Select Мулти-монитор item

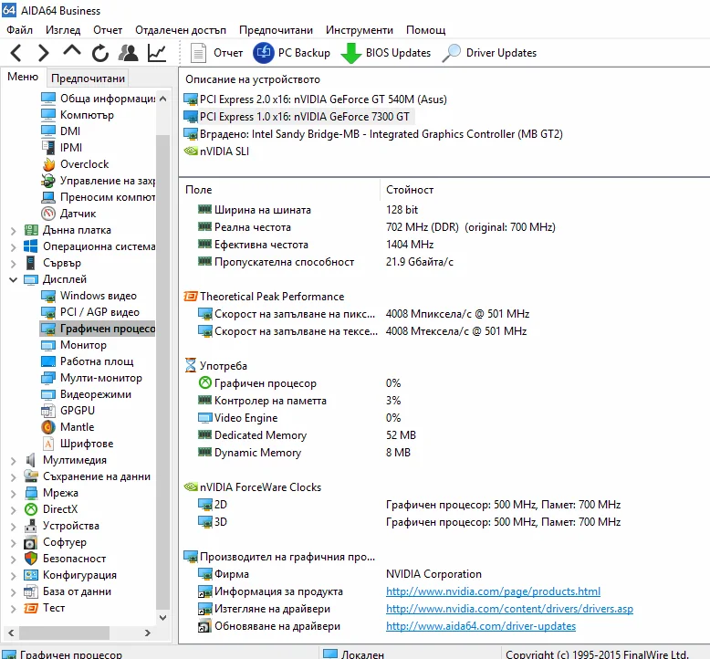(x=91, y=378)
